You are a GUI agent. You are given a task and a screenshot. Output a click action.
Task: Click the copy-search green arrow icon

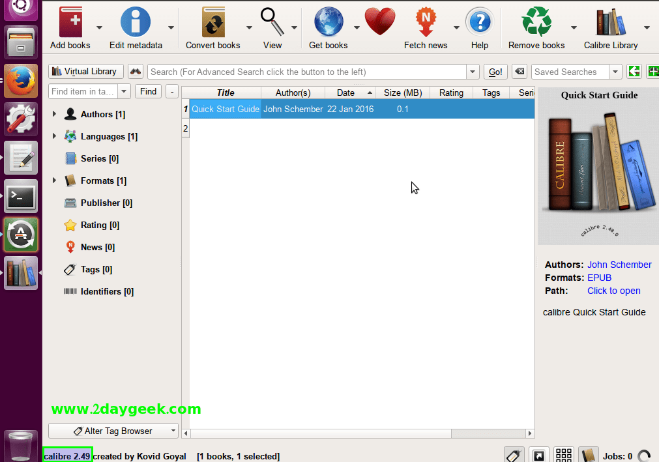tap(634, 72)
